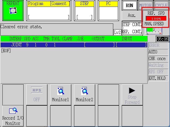Screen dimensions: 170x127
Task: Click the CLAMP column header
Action: point(67,39)
